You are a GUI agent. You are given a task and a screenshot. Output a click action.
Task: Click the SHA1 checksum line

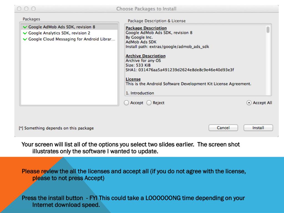(180, 70)
